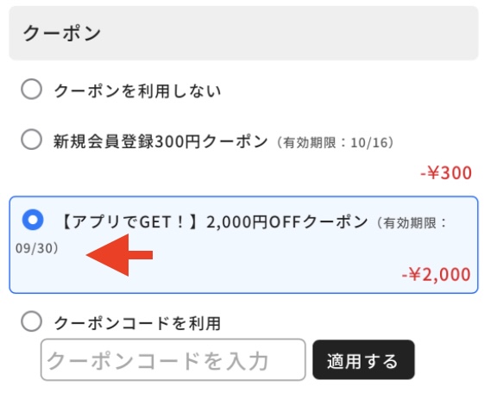Click the blue highlighted coupon box
497x405 pixels.
coord(243,245)
